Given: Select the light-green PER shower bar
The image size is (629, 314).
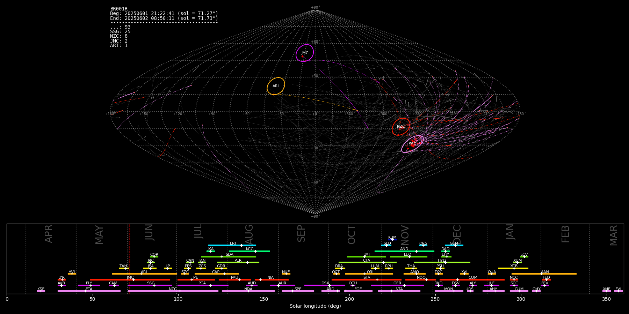Looking at the screenshot, I should [238, 262].
